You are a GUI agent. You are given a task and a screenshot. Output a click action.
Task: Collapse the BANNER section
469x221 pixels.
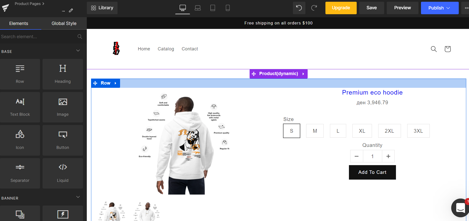coord(78,197)
